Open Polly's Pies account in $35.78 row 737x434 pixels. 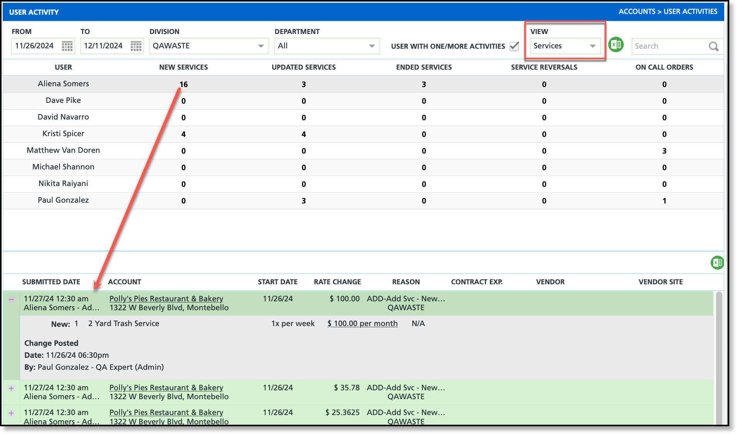(x=166, y=388)
